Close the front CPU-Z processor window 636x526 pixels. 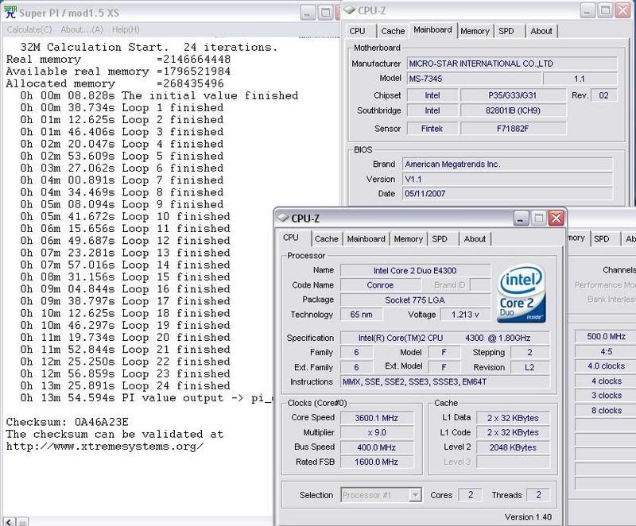click(557, 219)
